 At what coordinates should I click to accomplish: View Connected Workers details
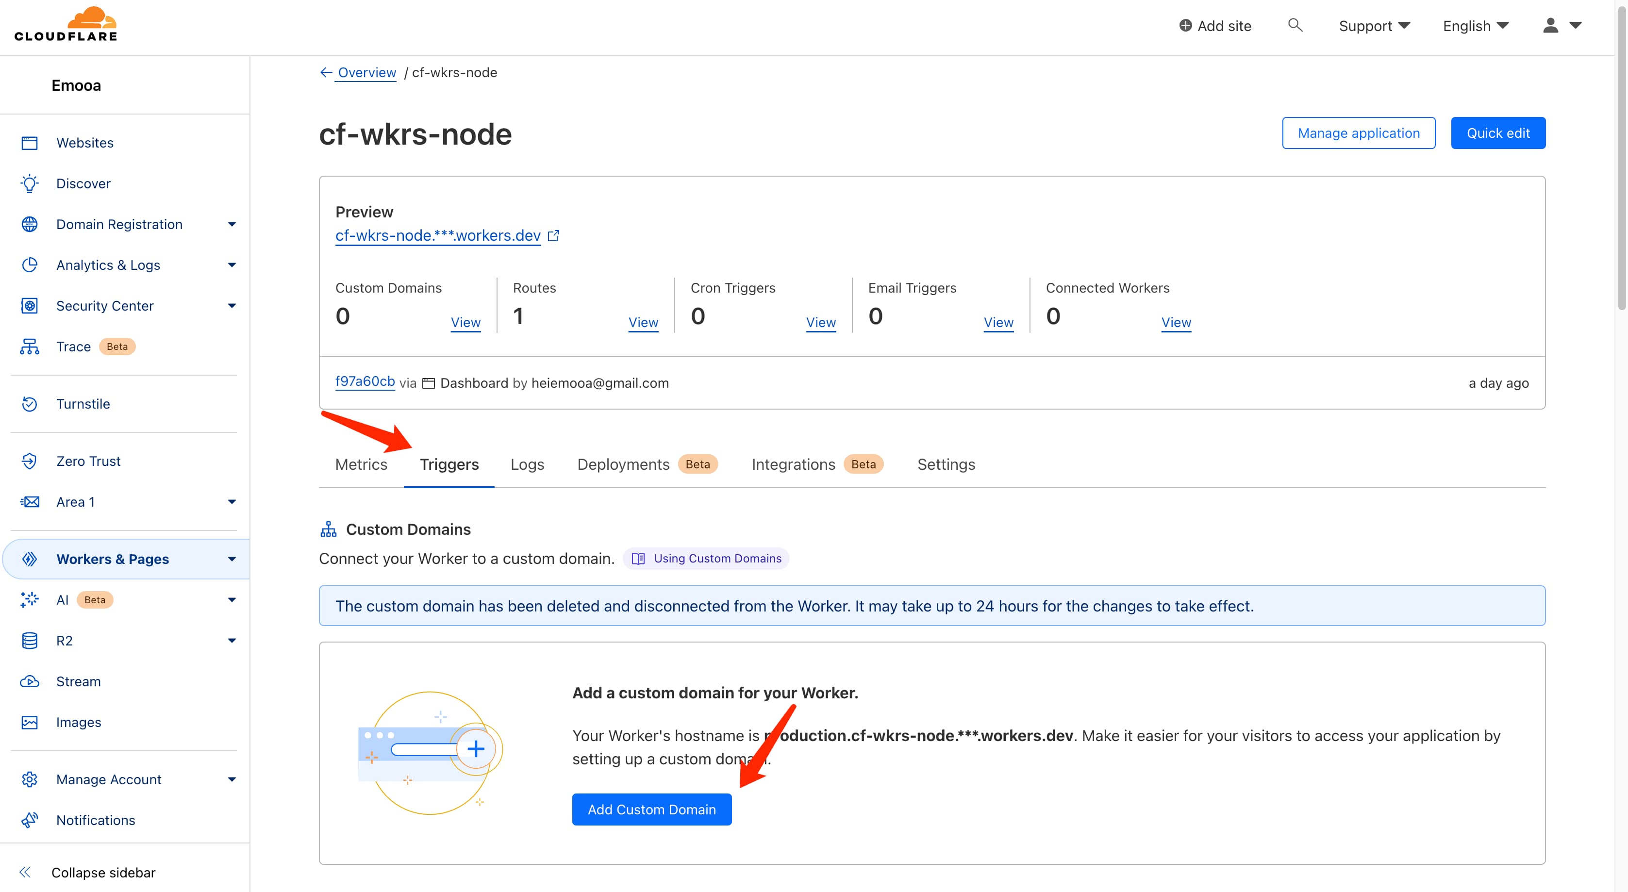1176,322
